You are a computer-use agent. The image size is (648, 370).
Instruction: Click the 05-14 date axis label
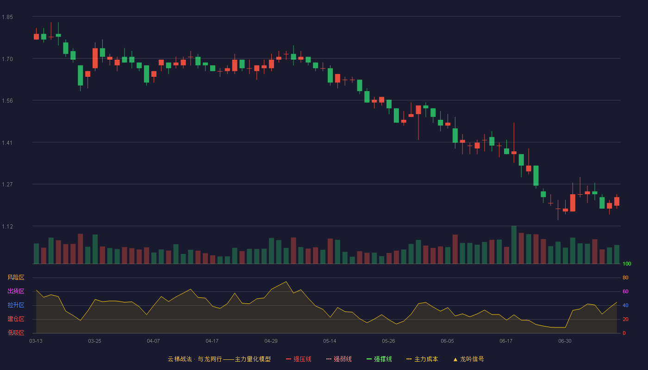[330, 341]
